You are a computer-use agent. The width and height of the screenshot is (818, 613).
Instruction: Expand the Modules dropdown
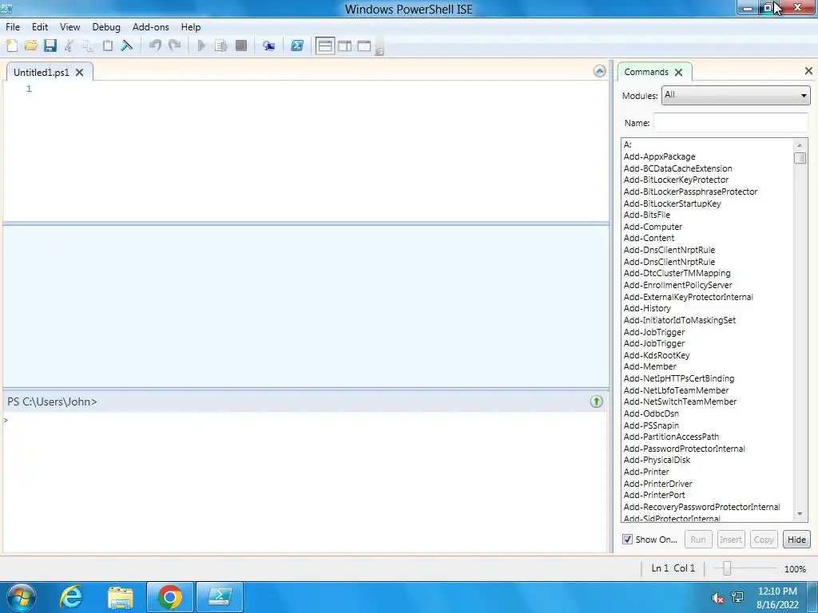coord(736,96)
